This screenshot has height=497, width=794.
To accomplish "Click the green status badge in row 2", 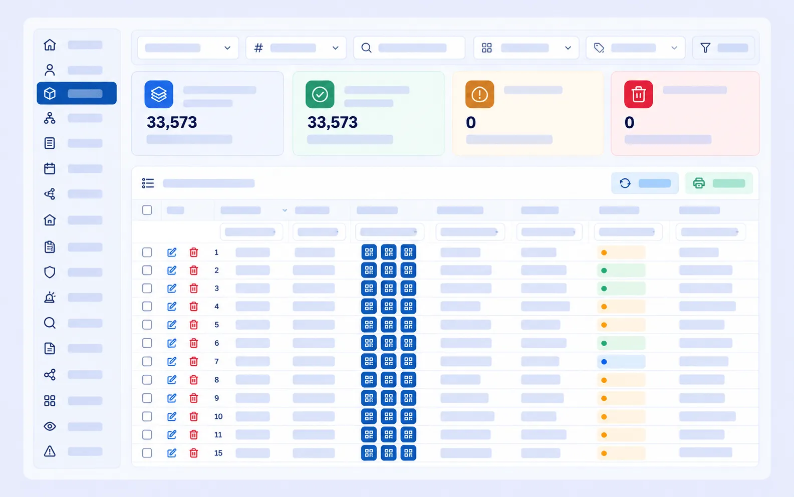I will [621, 271].
